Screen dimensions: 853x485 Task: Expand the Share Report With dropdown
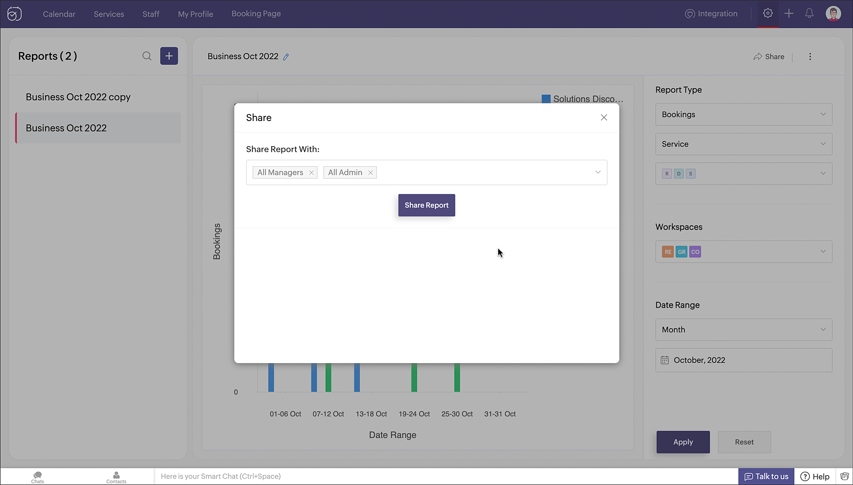pyautogui.click(x=598, y=172)
